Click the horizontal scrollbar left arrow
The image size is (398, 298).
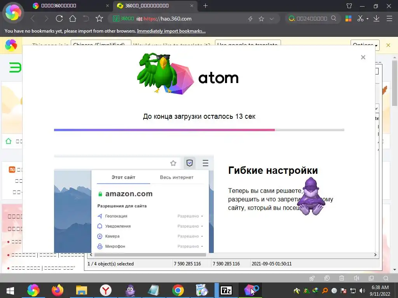(91, 255)
